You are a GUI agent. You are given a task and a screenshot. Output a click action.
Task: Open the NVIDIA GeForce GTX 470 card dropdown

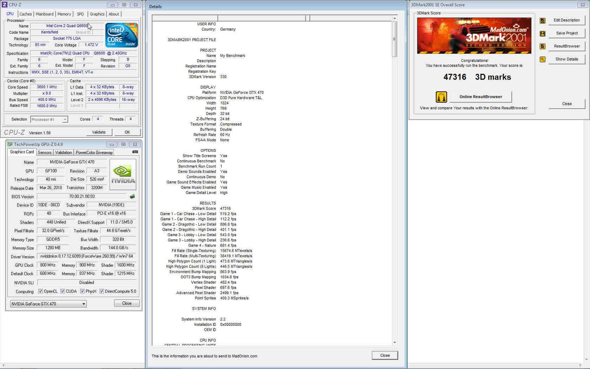pyautogui.click(x=48, y=304)
